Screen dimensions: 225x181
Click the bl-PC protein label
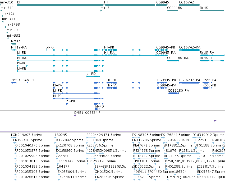tap(31, 80)
